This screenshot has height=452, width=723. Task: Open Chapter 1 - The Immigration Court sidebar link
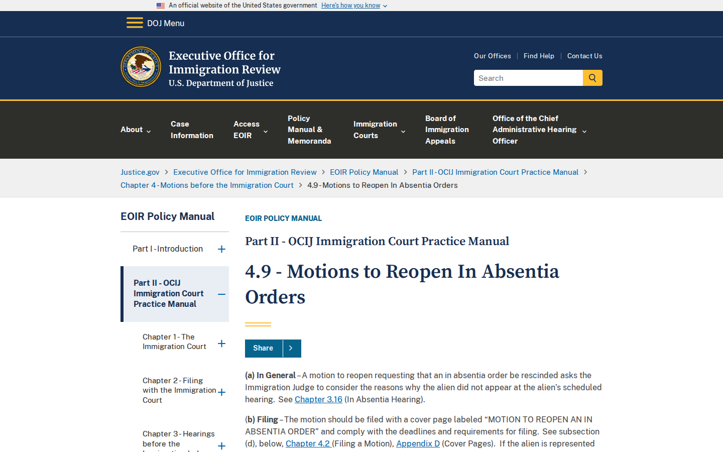174,342
